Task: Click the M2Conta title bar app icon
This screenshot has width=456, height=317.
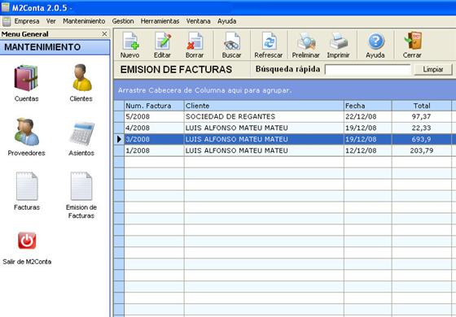Action: 5,7
